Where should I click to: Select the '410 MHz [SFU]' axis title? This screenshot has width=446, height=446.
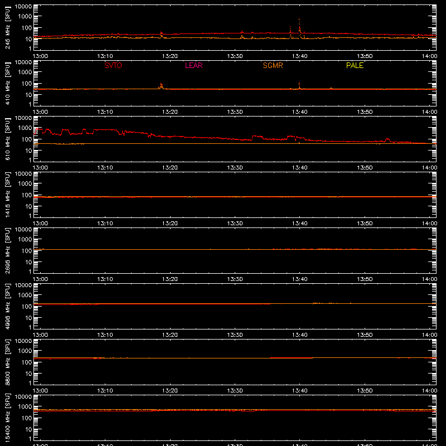pyautogui.click(x=8, y=83)
